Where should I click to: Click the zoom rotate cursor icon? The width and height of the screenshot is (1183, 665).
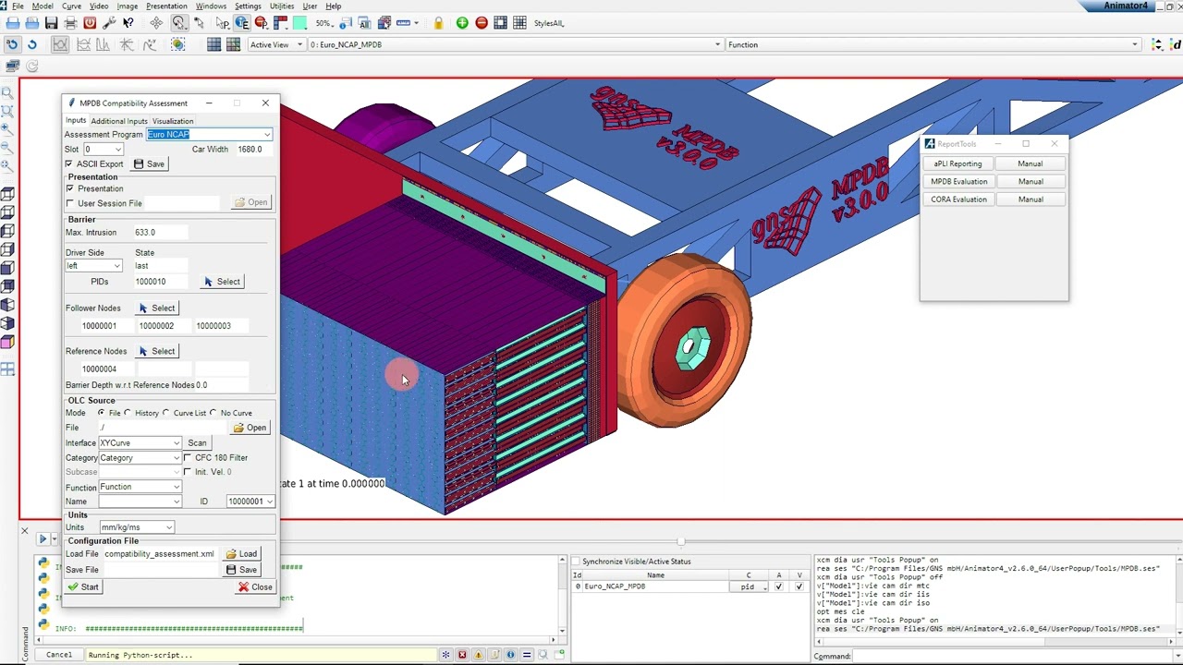179,22
